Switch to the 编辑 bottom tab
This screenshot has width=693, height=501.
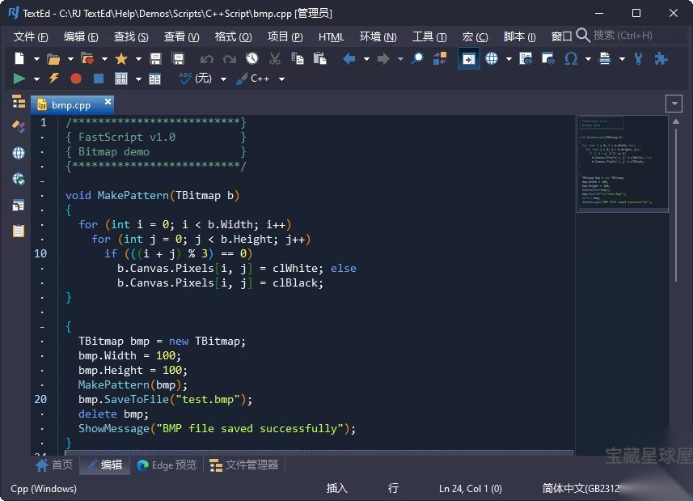(x=105, y=465)
